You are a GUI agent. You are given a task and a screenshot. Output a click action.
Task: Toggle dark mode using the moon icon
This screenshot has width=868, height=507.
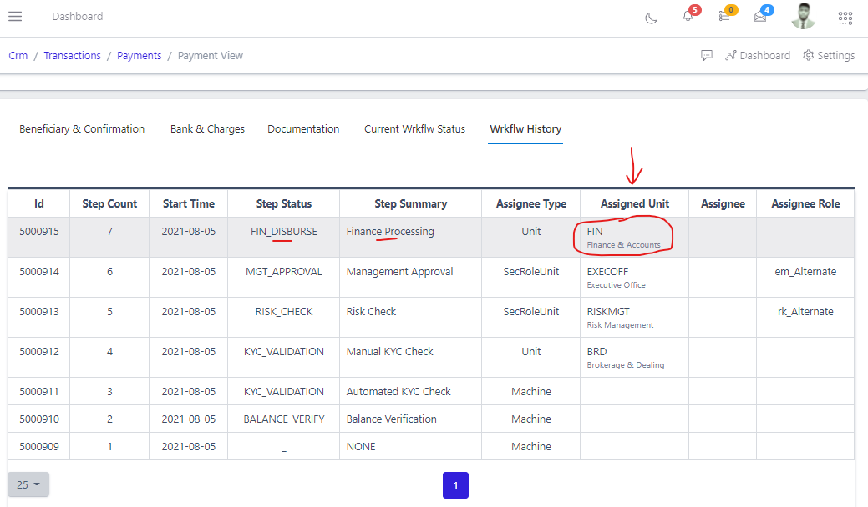[651, 17]
